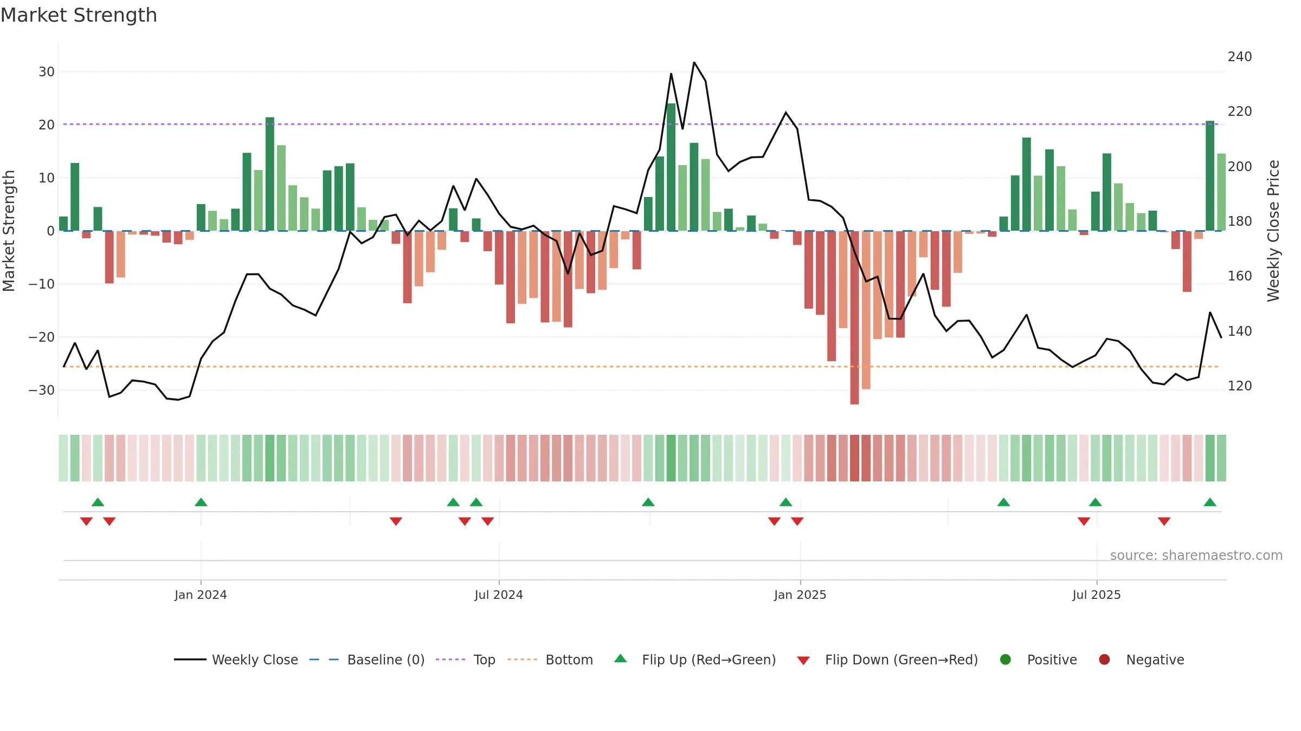Screen dimensions: 1301x731
Task: Click the green Positive circle in legend
Action: click(x=1006, y=660)
